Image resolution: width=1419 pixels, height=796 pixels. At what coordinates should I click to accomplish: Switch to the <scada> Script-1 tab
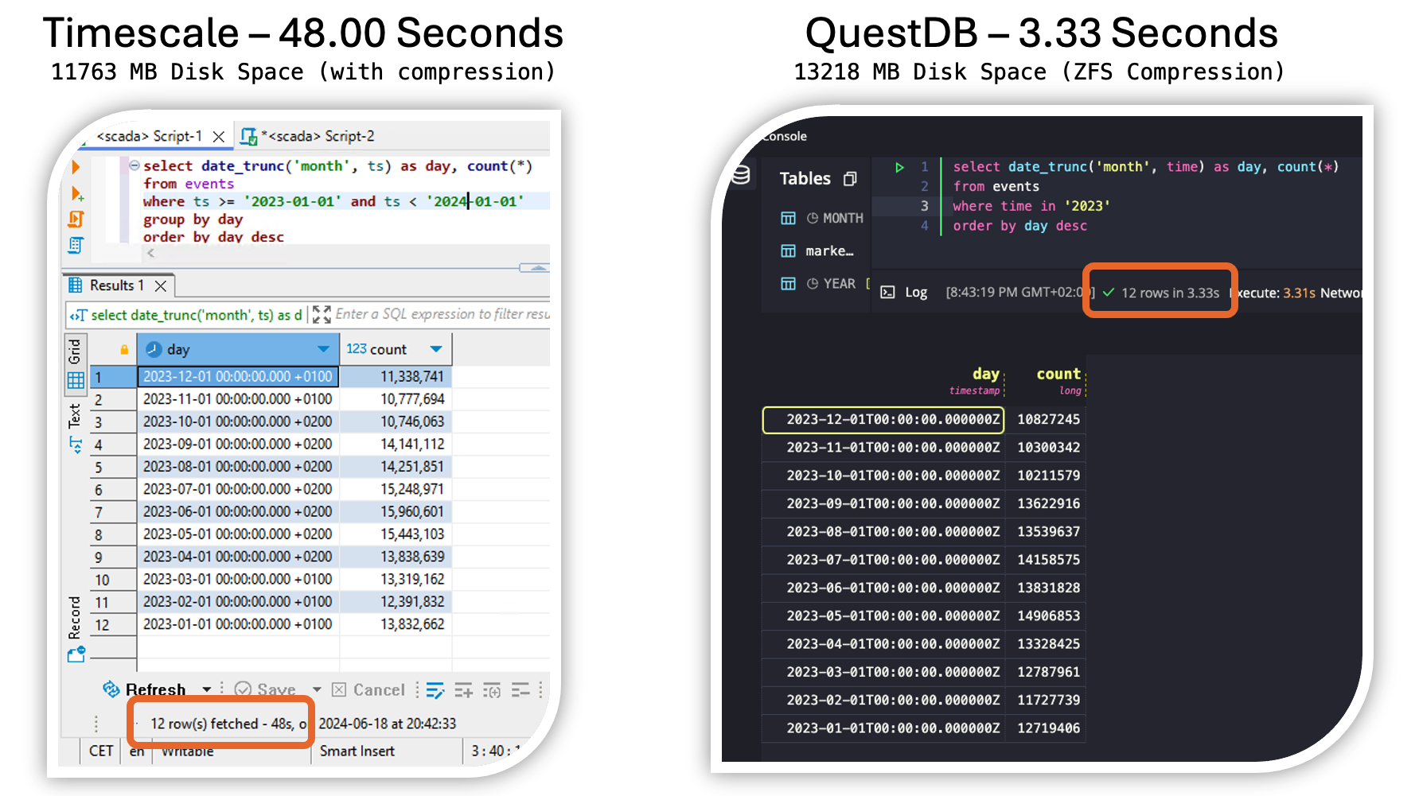tap(150, 136)
